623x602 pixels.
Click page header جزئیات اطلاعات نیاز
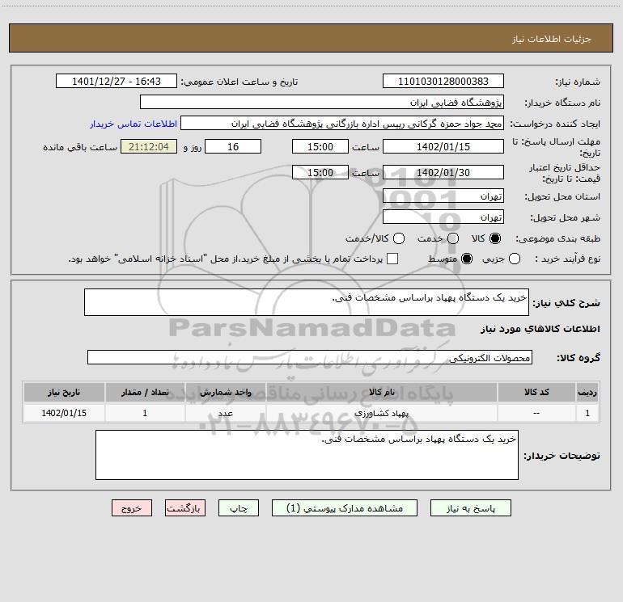click(x=552, y=39)
